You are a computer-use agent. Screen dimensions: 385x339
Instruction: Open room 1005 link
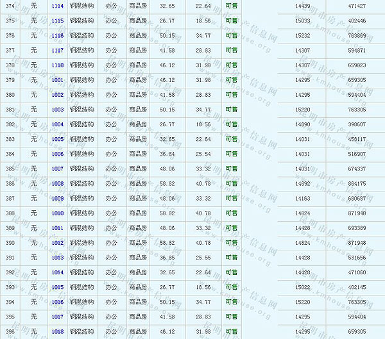58,139
